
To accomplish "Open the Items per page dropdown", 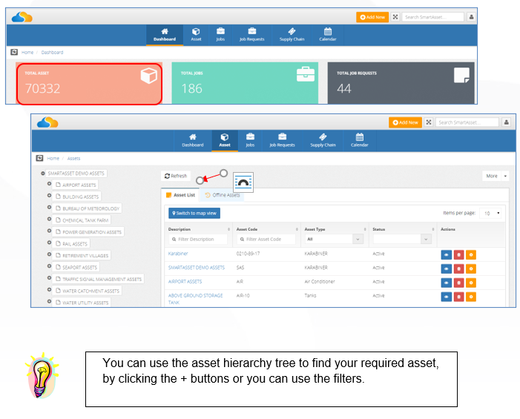I will [x=490, y=213].
